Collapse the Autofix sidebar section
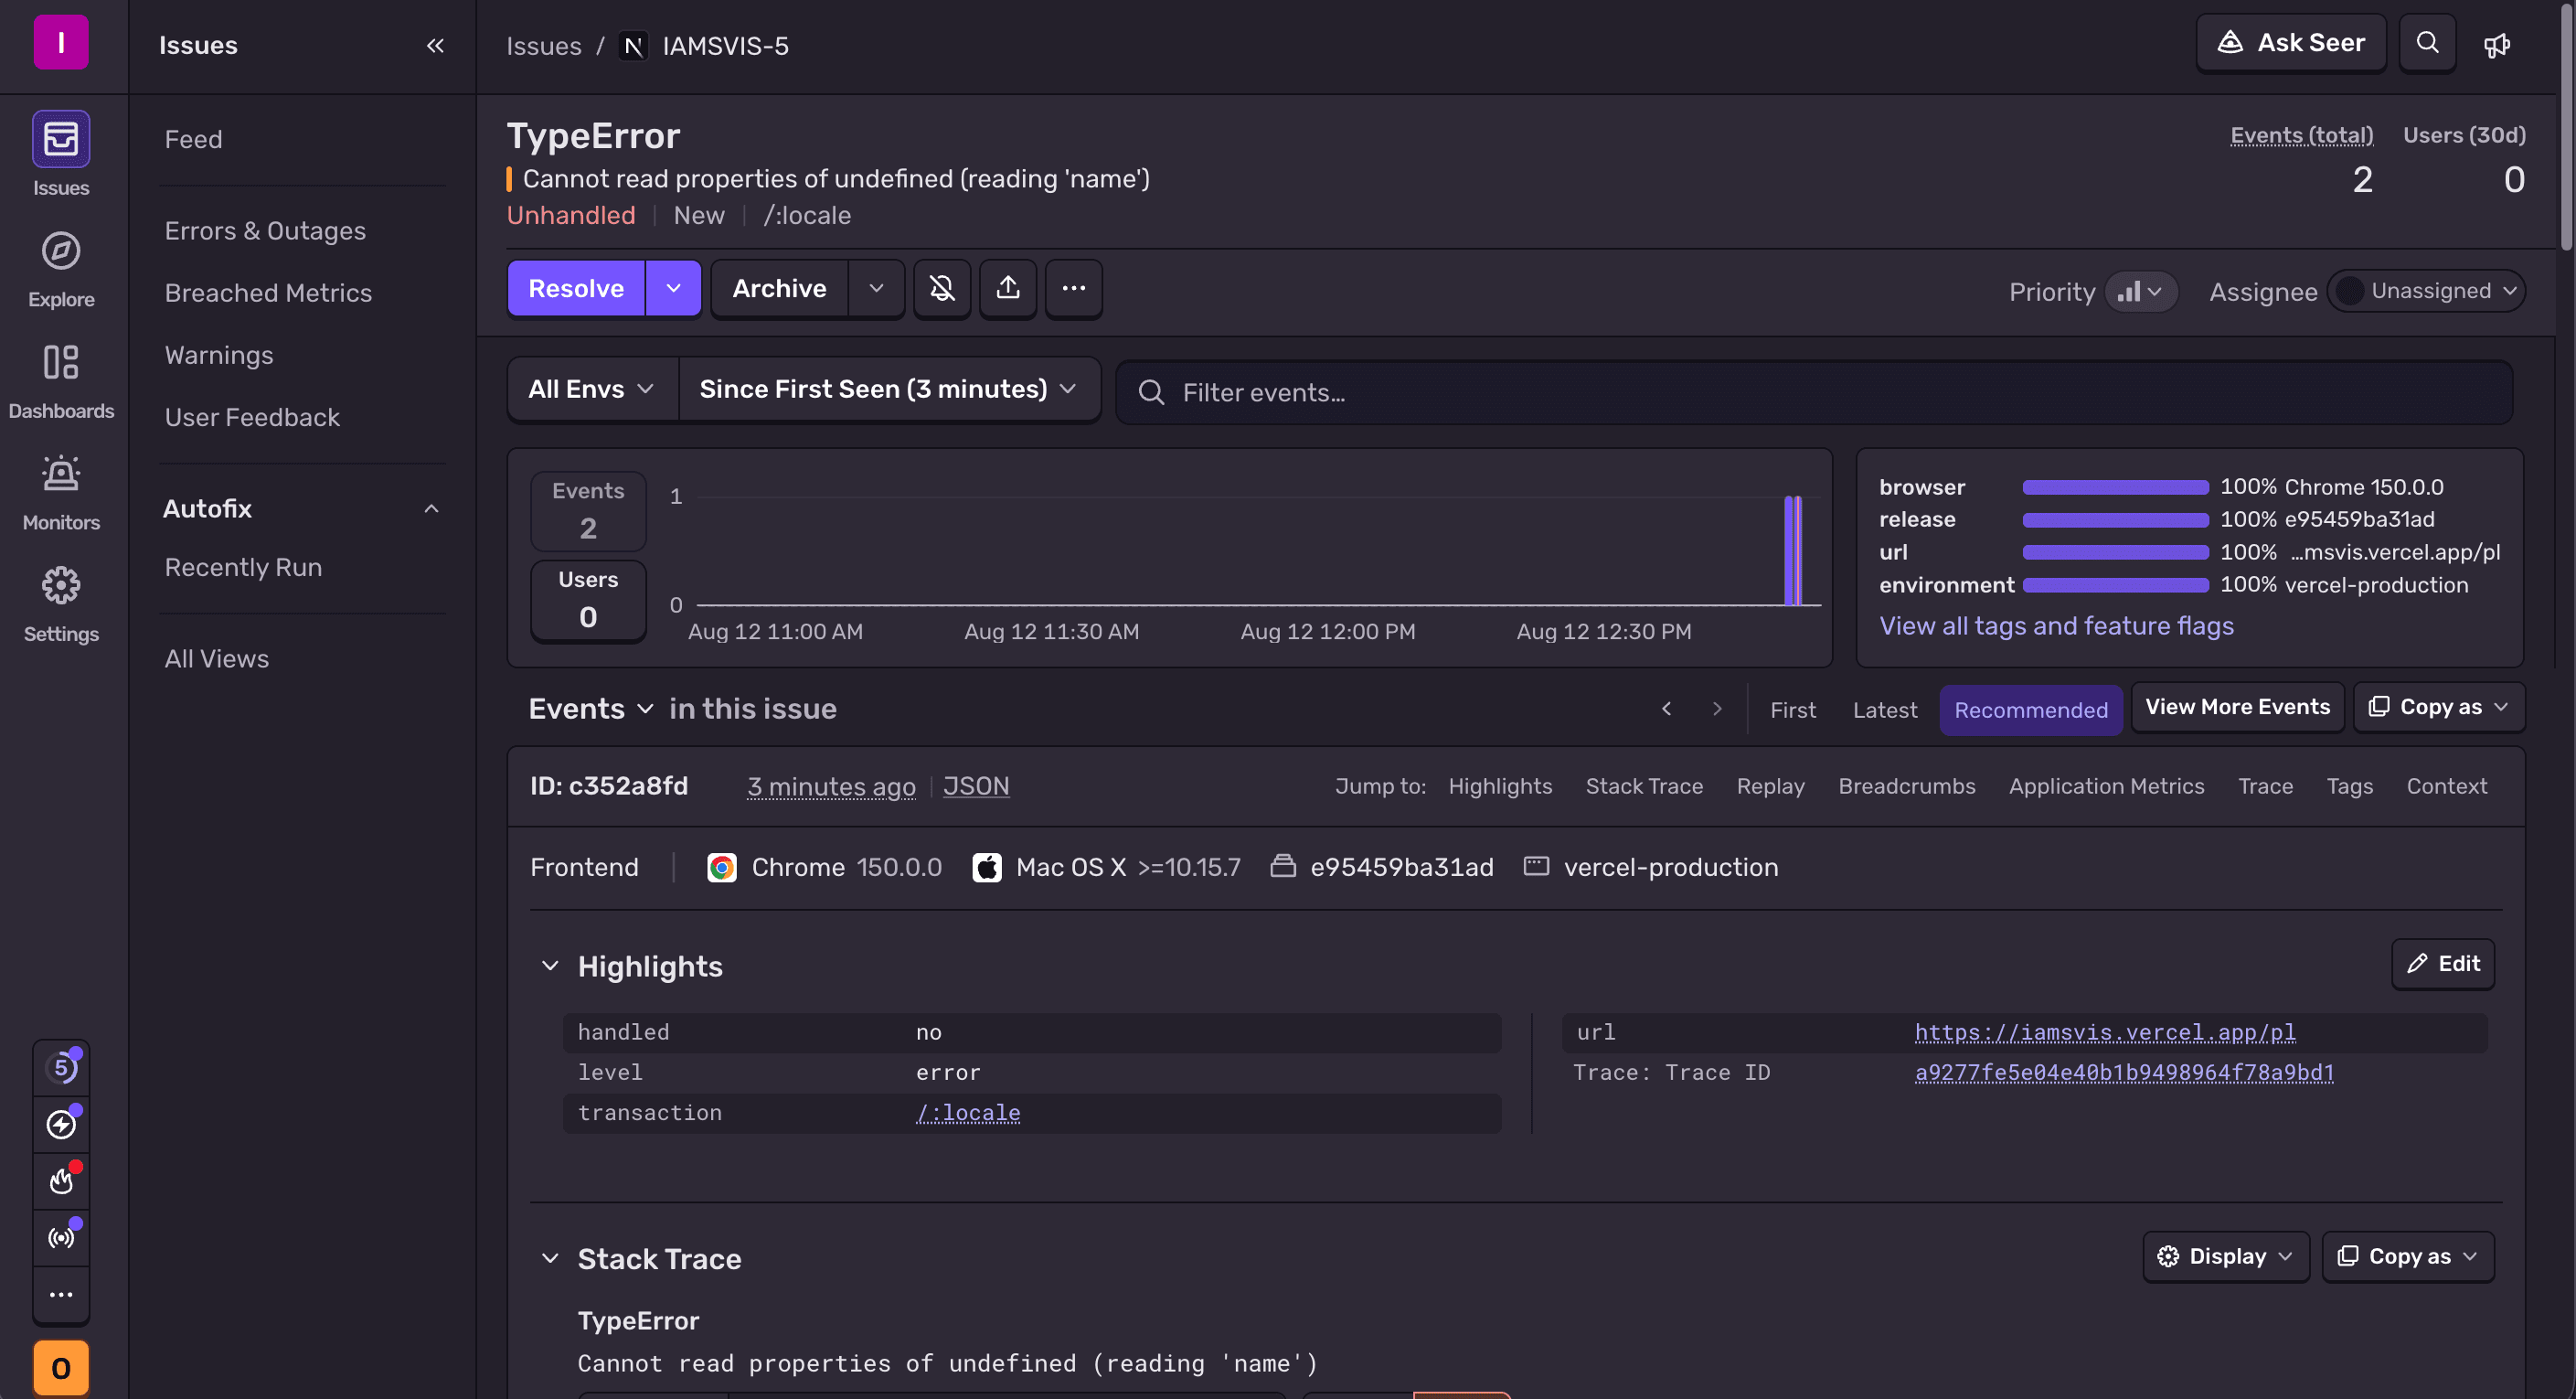The height and width of the screenshot is (1399, 2576). point(431,509)
